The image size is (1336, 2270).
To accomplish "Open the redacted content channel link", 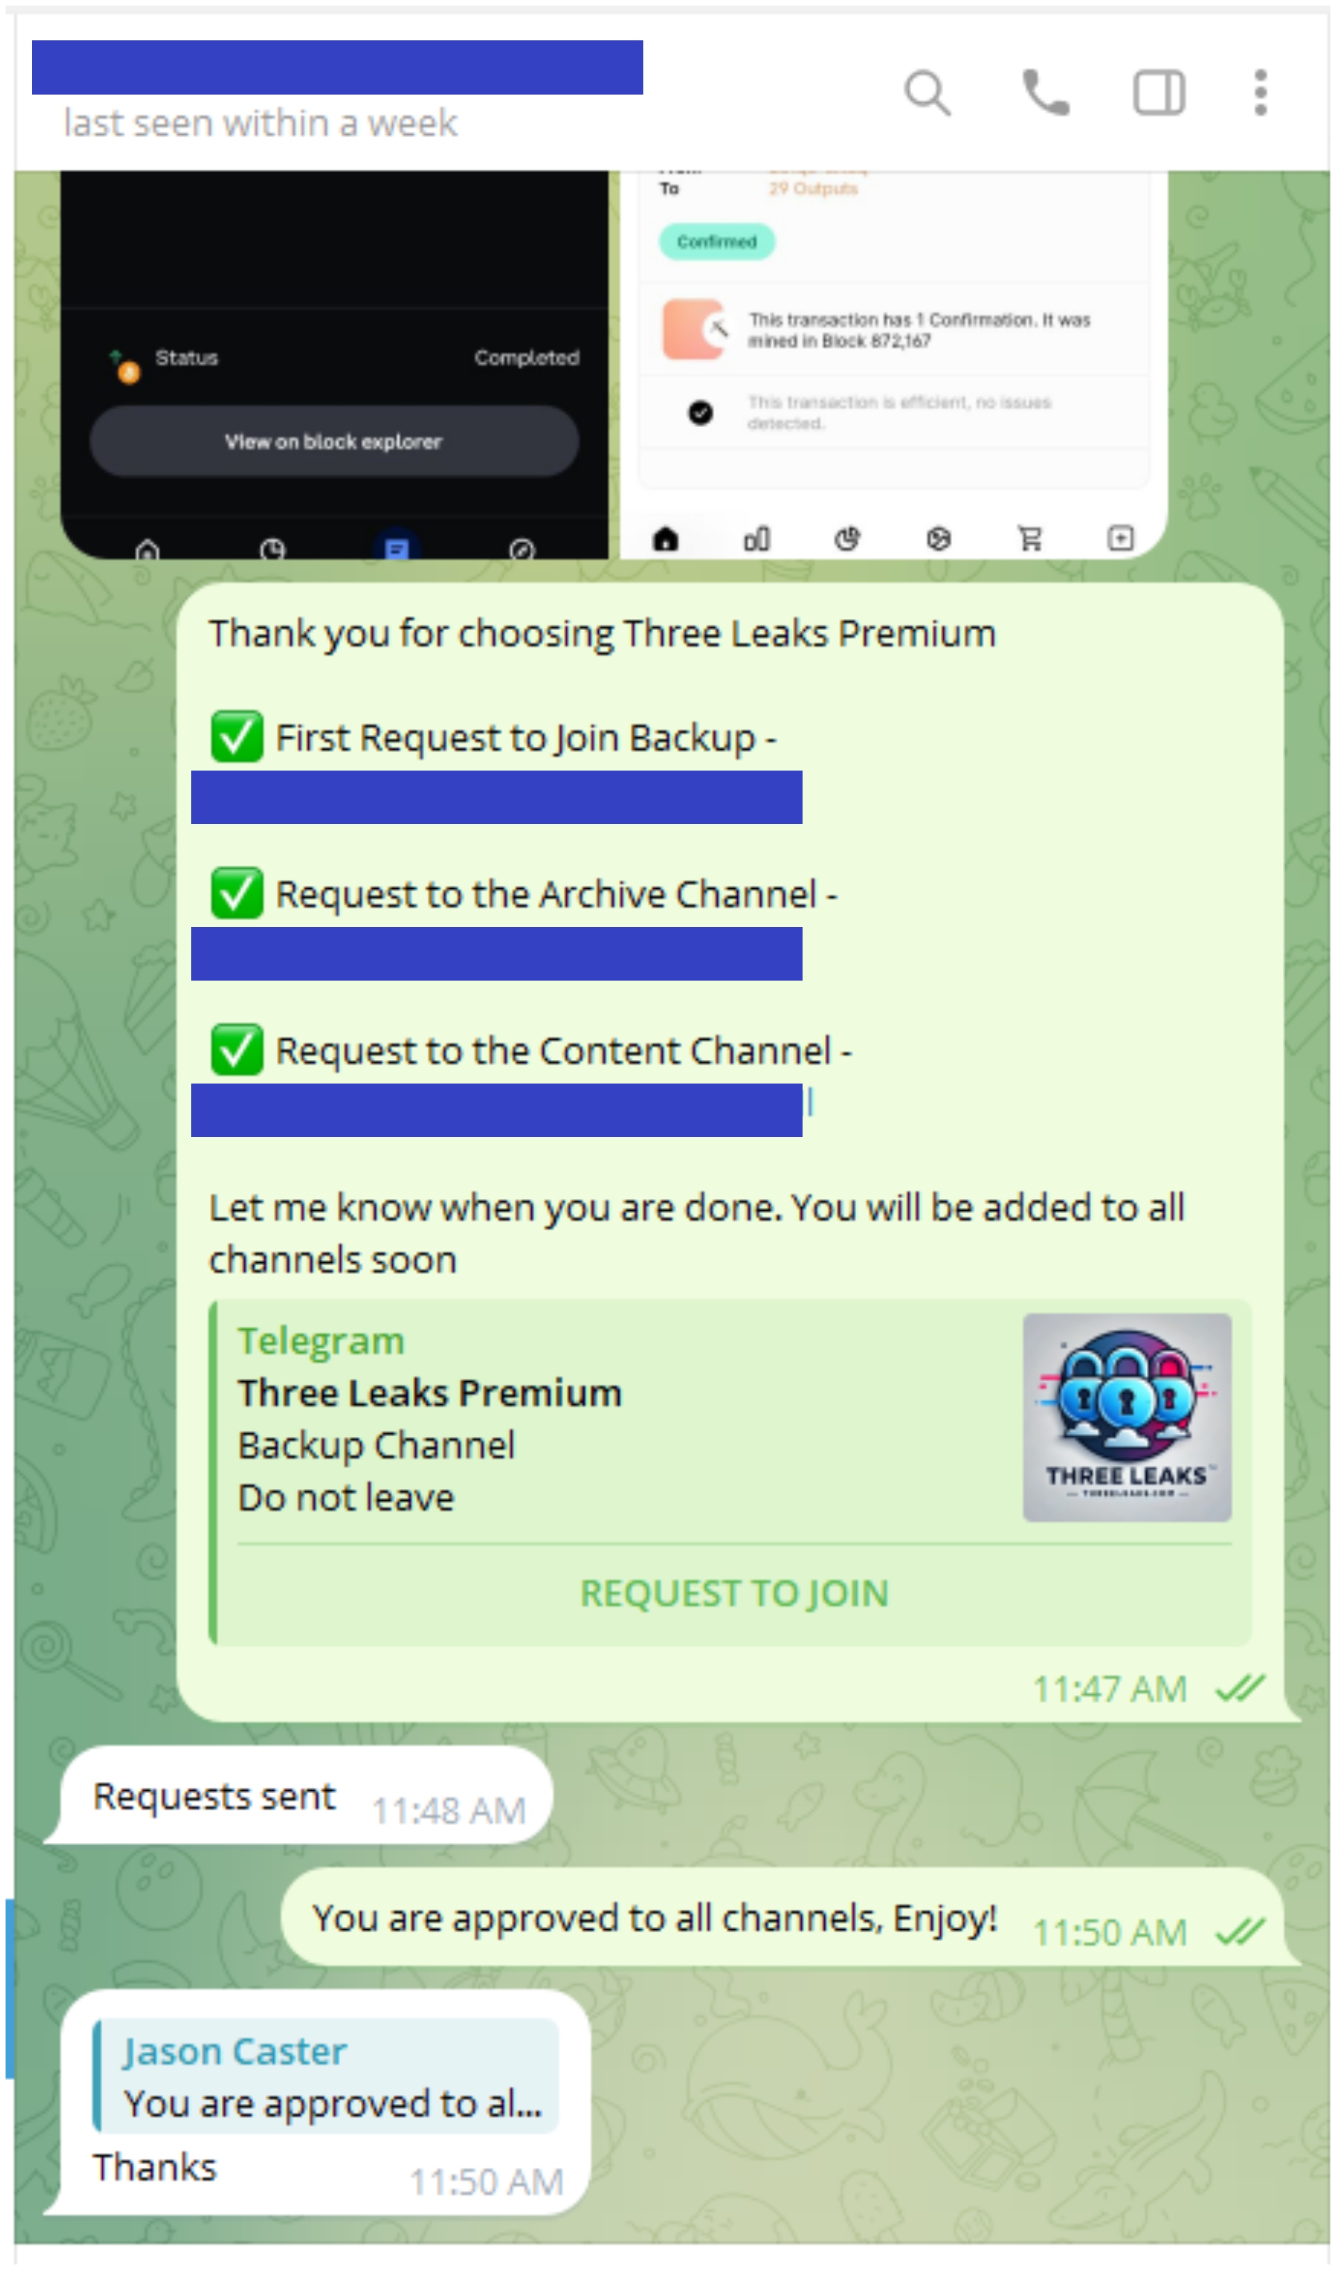I will tap(497, 1111).
